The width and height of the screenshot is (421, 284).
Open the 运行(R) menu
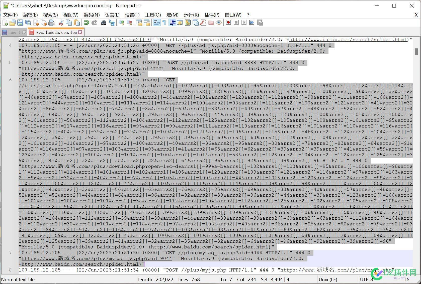pyautogui.click(x=191, y=15)
